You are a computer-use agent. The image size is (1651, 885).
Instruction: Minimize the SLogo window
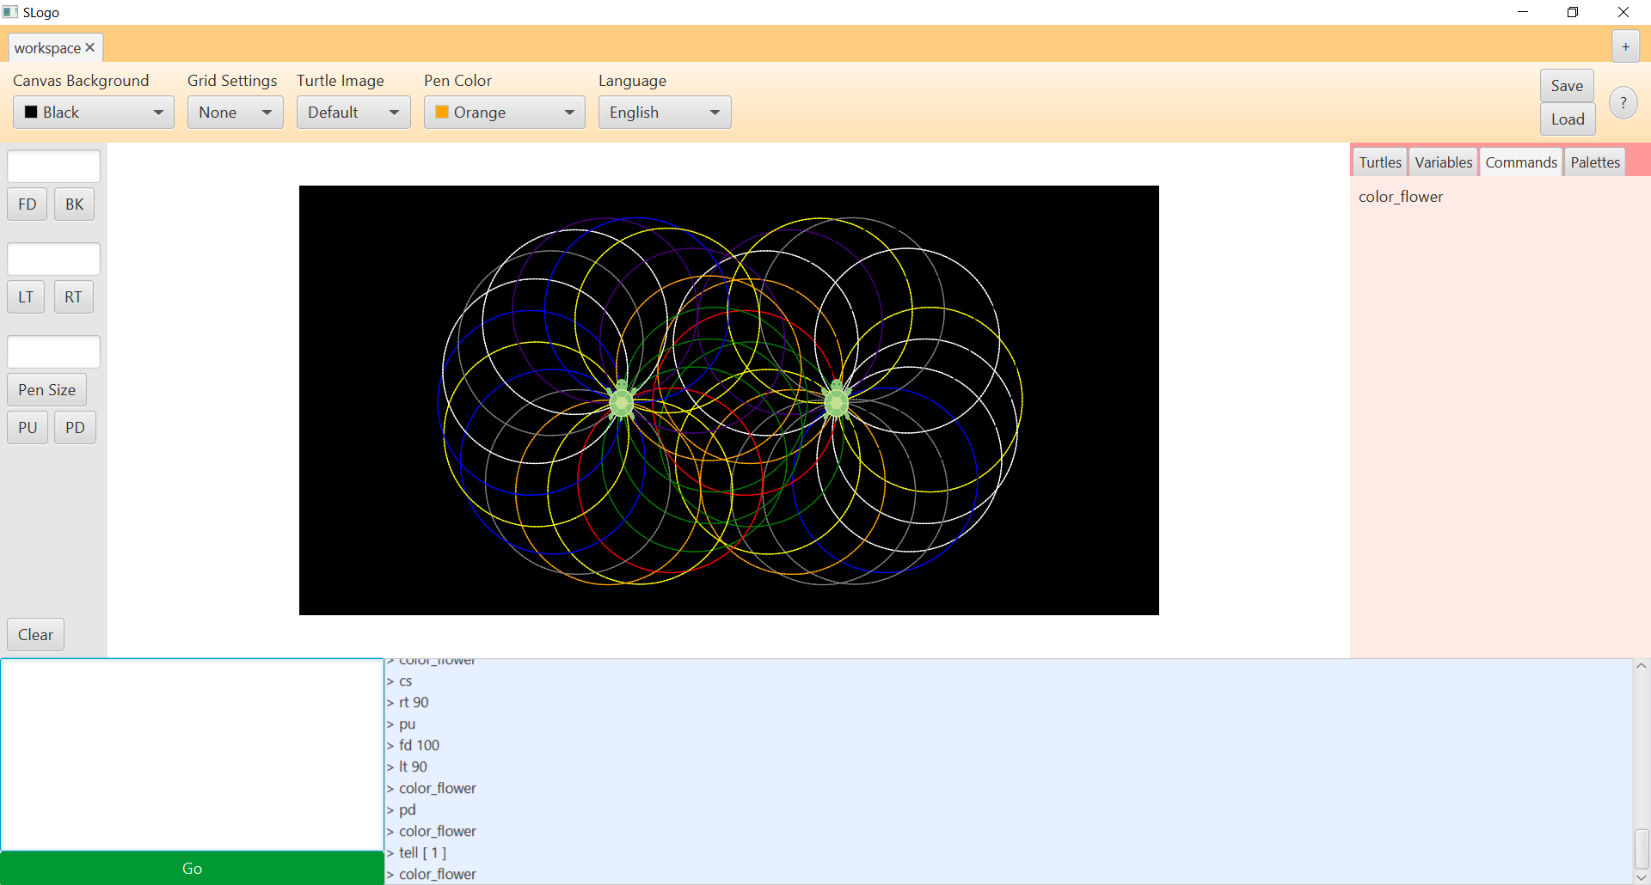point(1523,12)
